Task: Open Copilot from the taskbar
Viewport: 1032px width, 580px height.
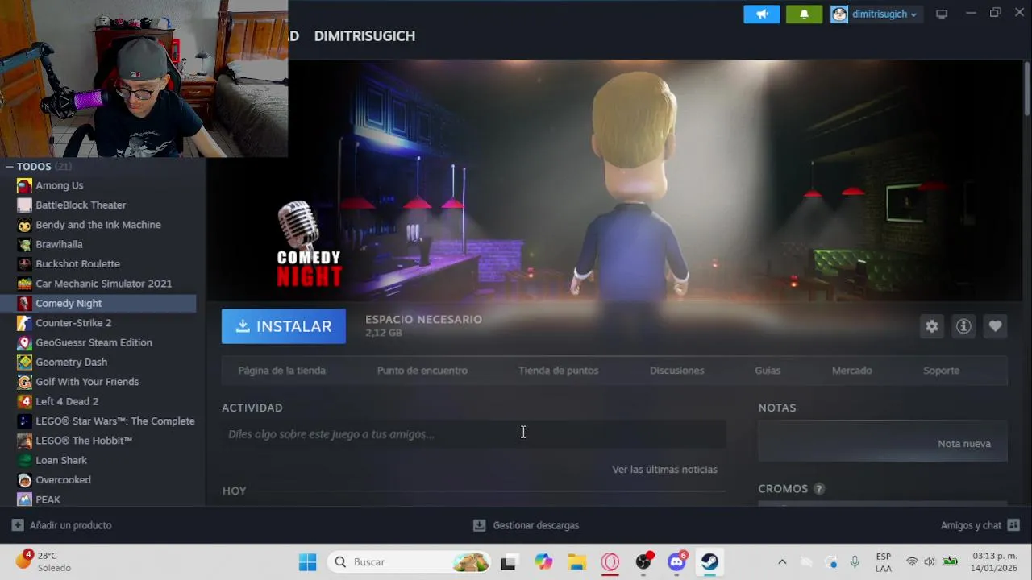Action: click(x=544, y=562)
